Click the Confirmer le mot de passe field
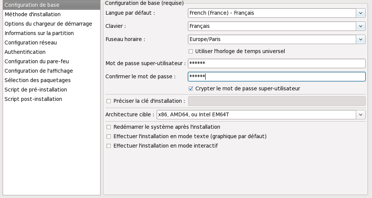 coord(277,76)
